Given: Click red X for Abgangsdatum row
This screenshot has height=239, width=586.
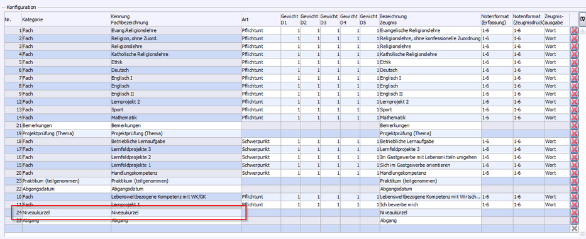Looking at the screenshot, I should pyautogui.click(x=574, y=189).
